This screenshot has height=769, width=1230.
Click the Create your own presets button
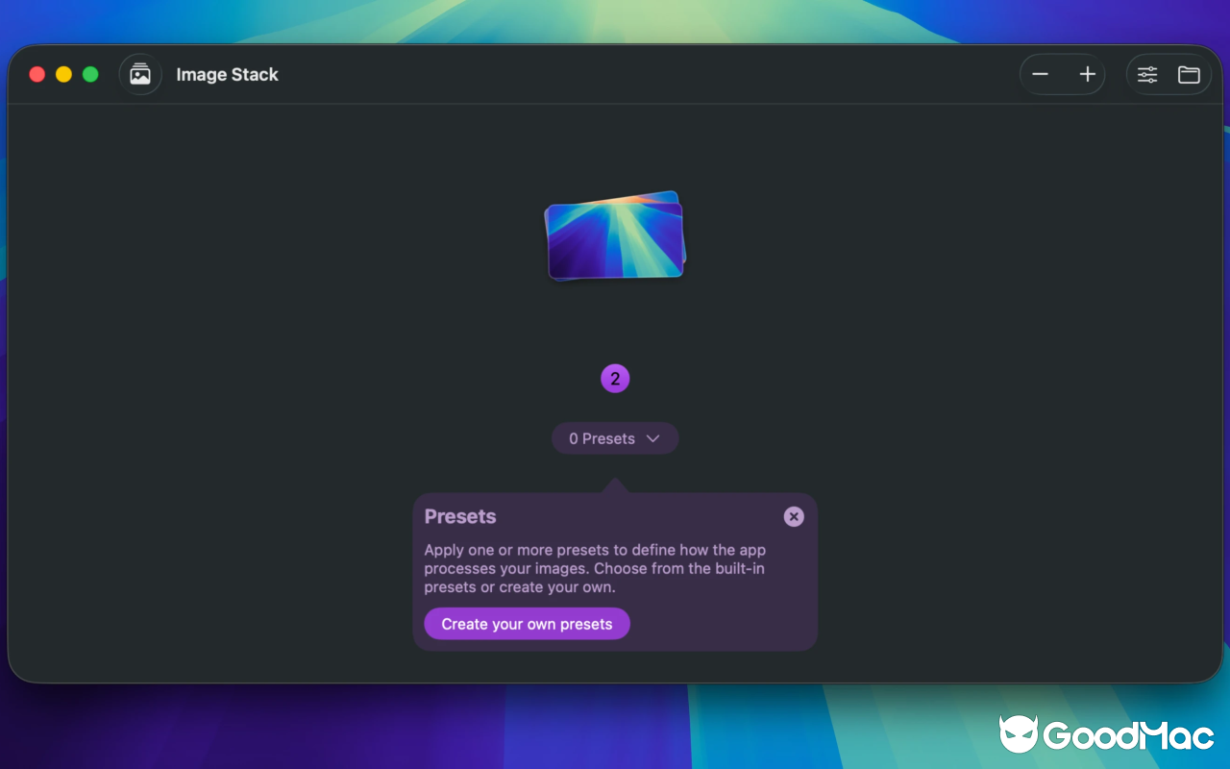coord(527,623)
